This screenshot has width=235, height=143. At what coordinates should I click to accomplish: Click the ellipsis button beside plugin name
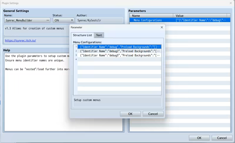coord(48,21)
